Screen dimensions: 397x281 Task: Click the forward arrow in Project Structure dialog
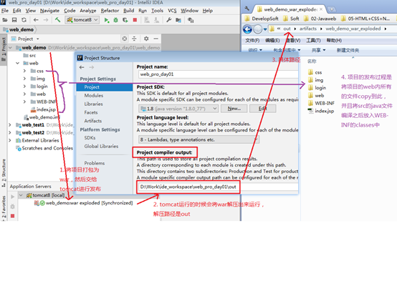pyautogui.click(x=92, y=67)
